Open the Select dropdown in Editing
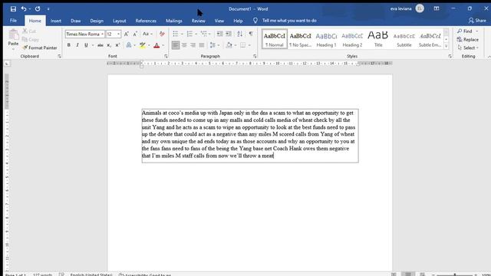 (468, 48)
